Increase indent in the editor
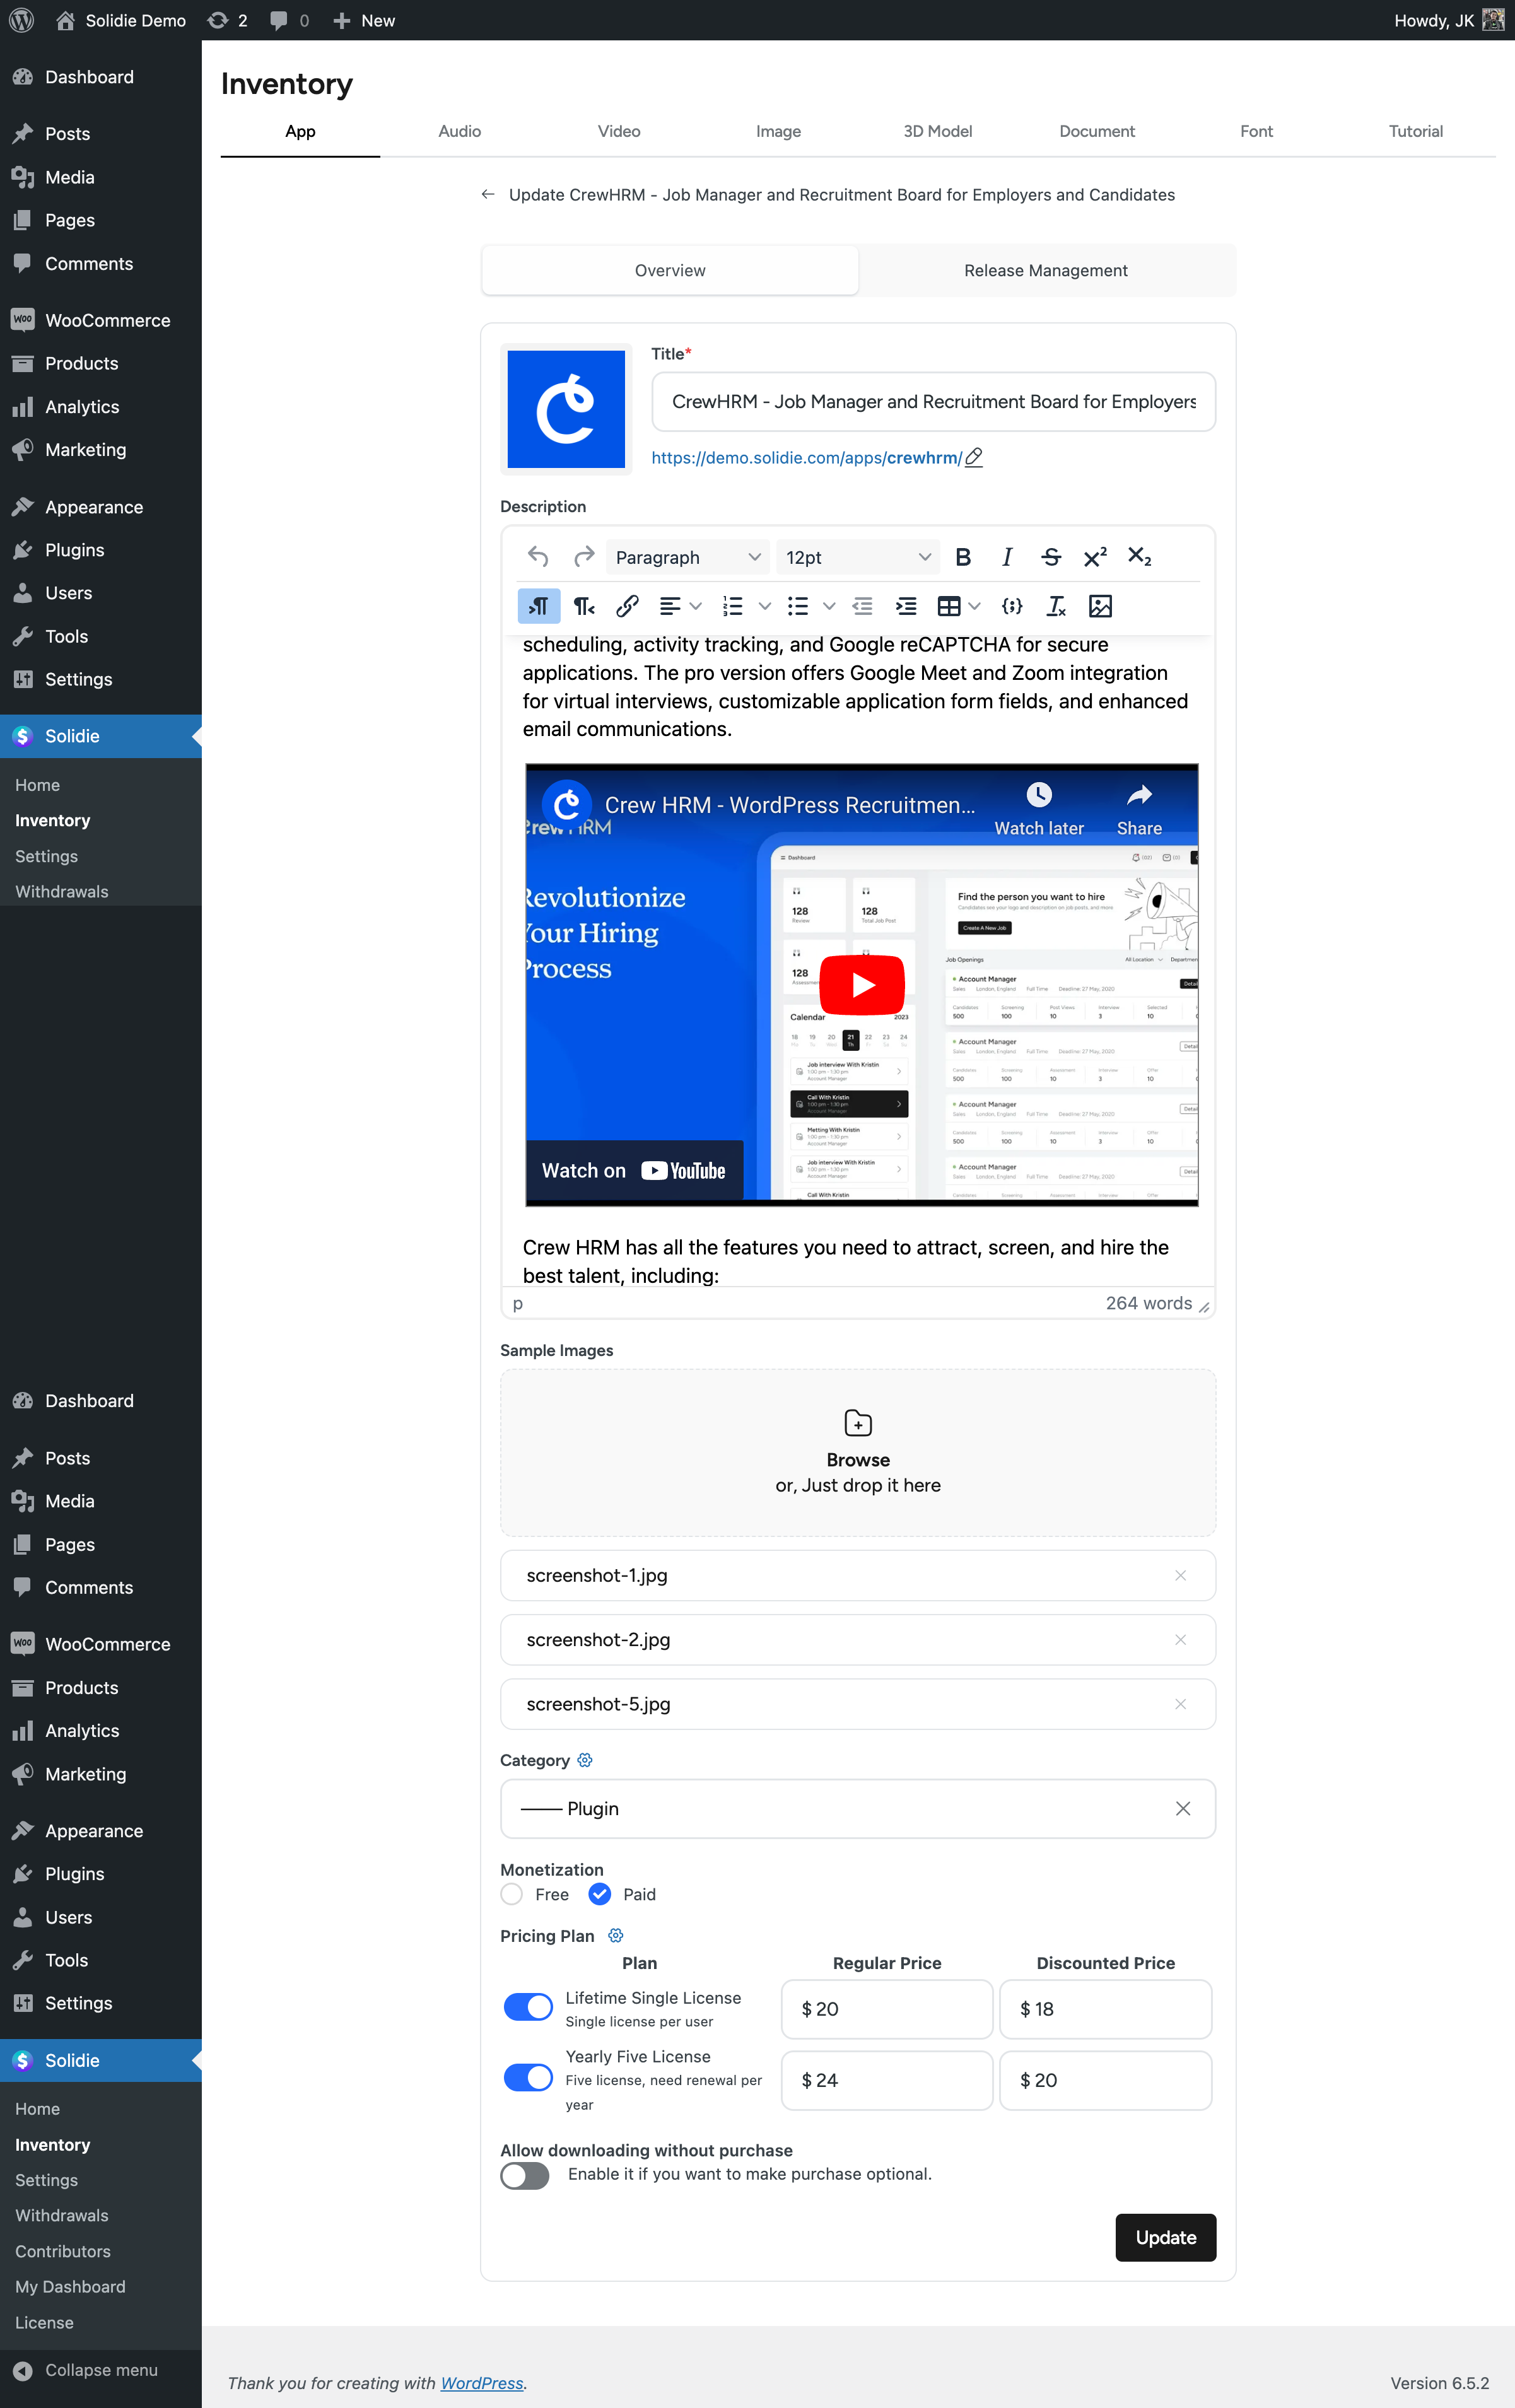 tap(906, 606)
